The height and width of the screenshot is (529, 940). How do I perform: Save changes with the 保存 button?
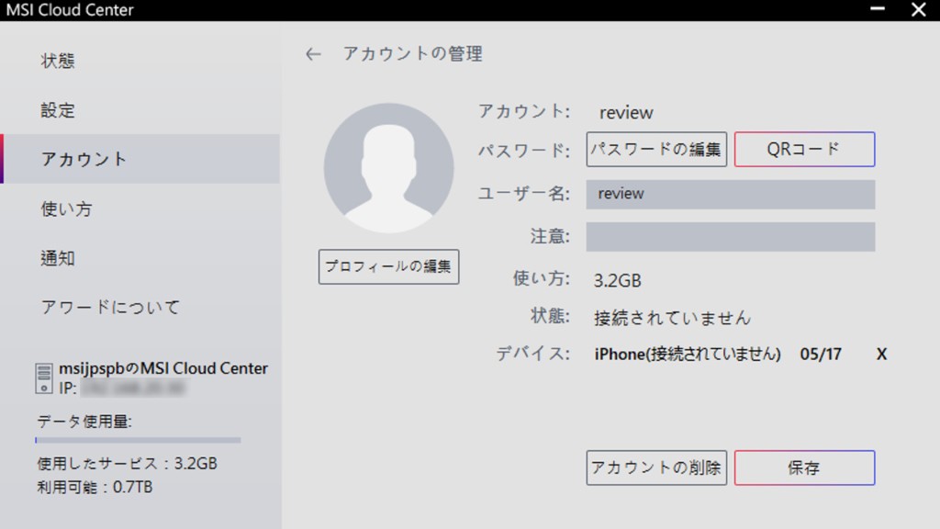tap(804, 467)
